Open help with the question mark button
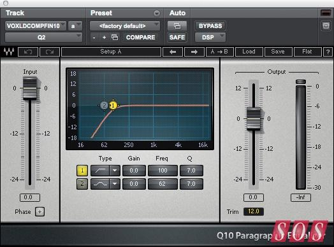This screenshot has height=247, width=334. tap(328, 52)
